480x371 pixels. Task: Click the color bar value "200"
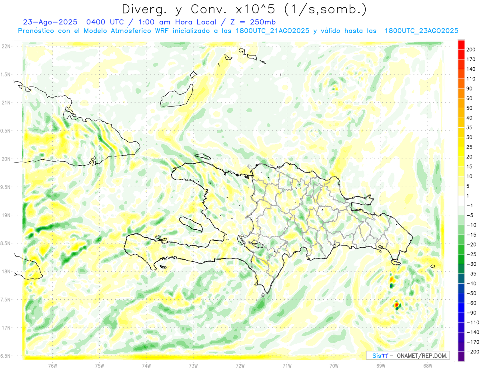pyautogui.click(x=471, y=50)
